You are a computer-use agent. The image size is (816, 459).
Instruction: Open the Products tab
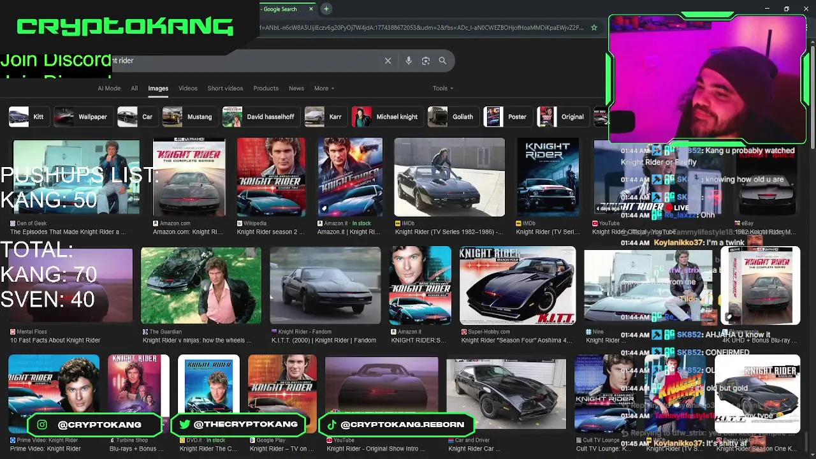click(x=266, y=89)
